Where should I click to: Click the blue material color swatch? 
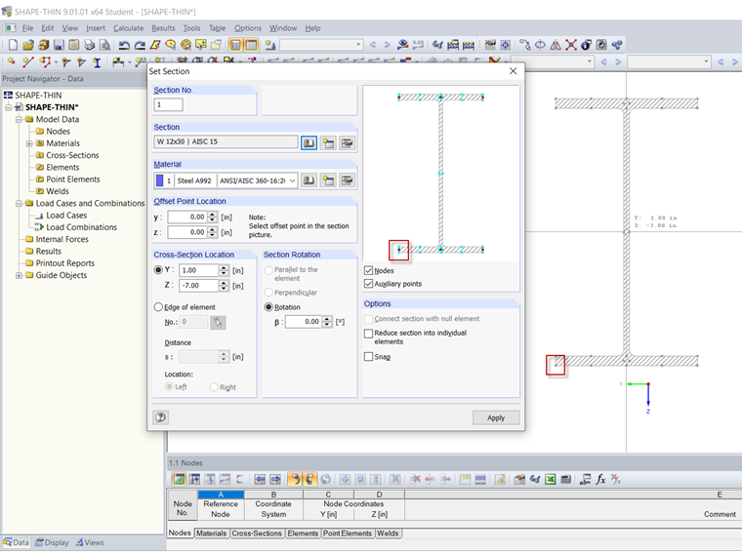pyautogui.click(x=159, y=180)
